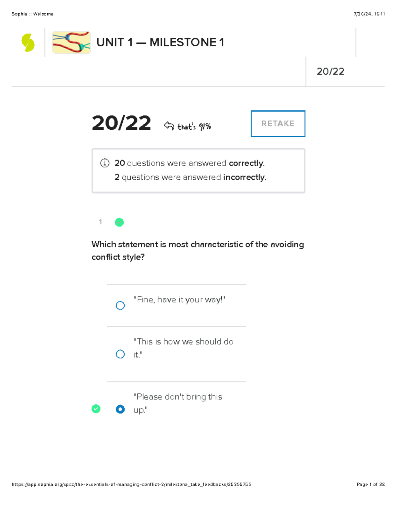This screenshot has width=397, height=514.
Task: Click the green Sophia logo icon
Action: 28,43
